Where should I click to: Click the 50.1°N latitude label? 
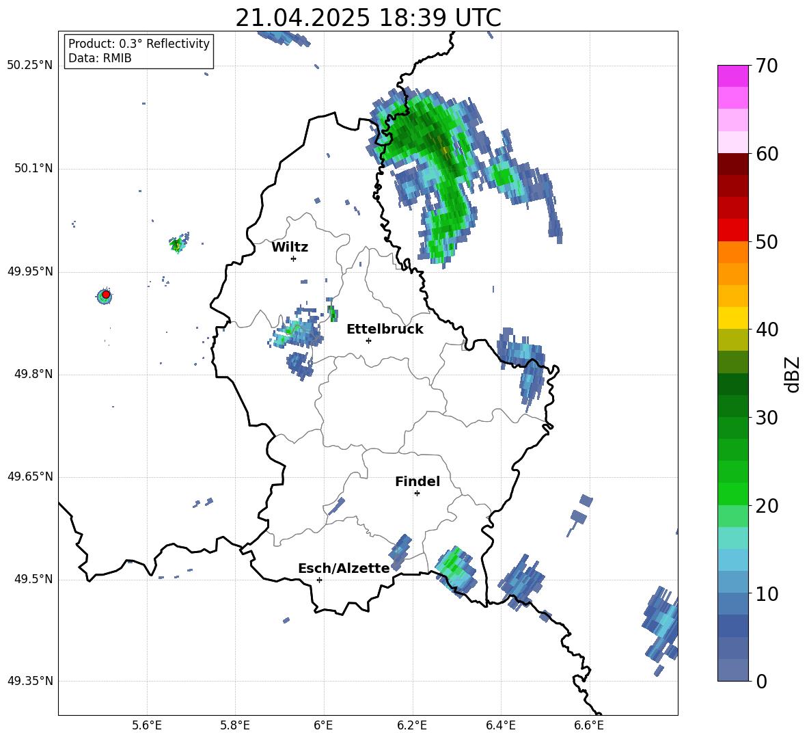pyautogui.click(x=33, y=168)
